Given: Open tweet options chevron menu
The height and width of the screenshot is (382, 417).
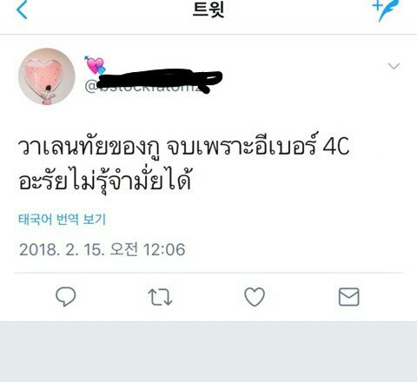Looking at the screenshot, I should (394, 66).
